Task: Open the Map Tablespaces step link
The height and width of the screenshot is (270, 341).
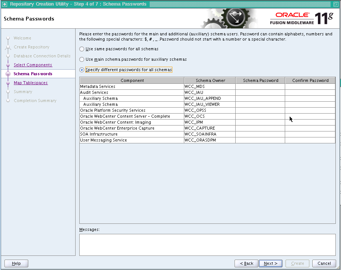Action: [31, 83]
